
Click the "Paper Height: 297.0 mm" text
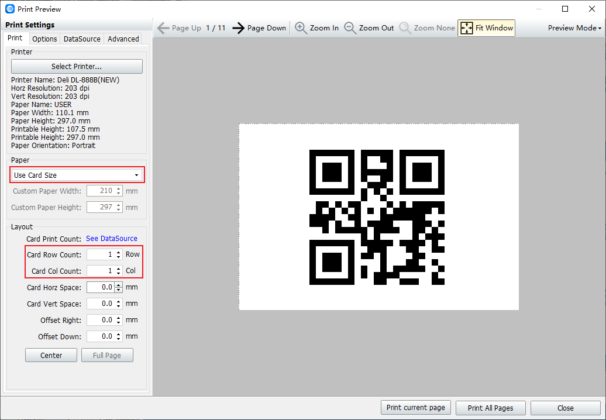(51, 121)
